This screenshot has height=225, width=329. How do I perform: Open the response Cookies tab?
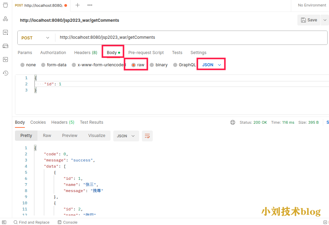[x=38, y=122]
